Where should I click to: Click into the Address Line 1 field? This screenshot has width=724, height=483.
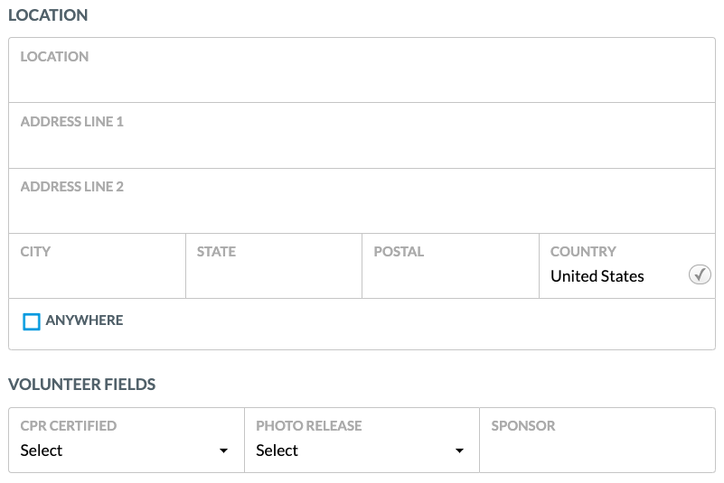coord(362,135)
